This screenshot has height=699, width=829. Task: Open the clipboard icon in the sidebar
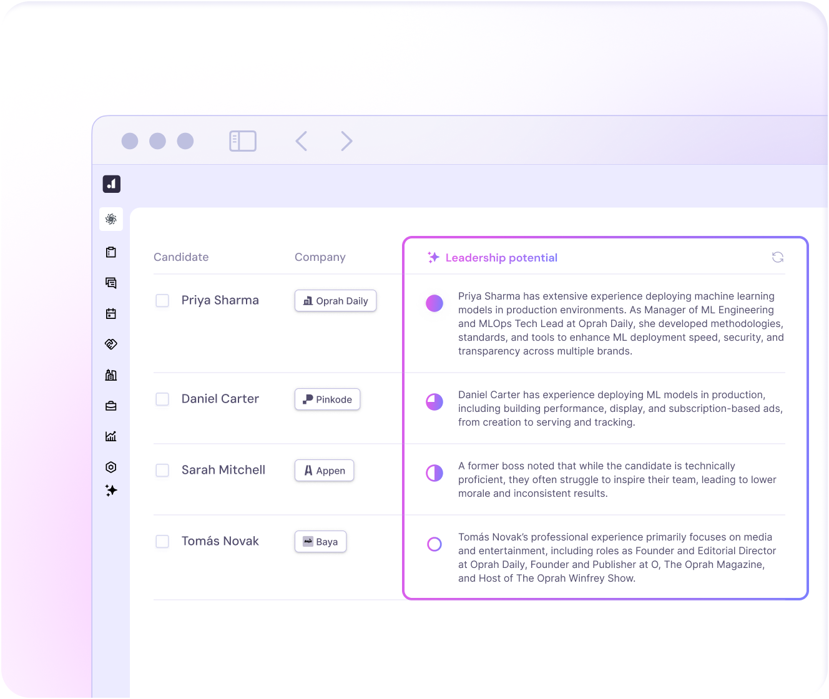point(111,252)
